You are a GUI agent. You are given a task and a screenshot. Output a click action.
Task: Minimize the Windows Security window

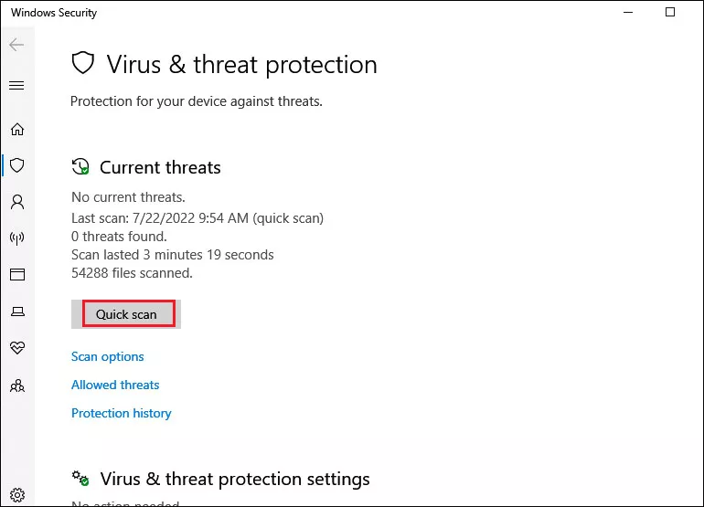coord(628,12)
